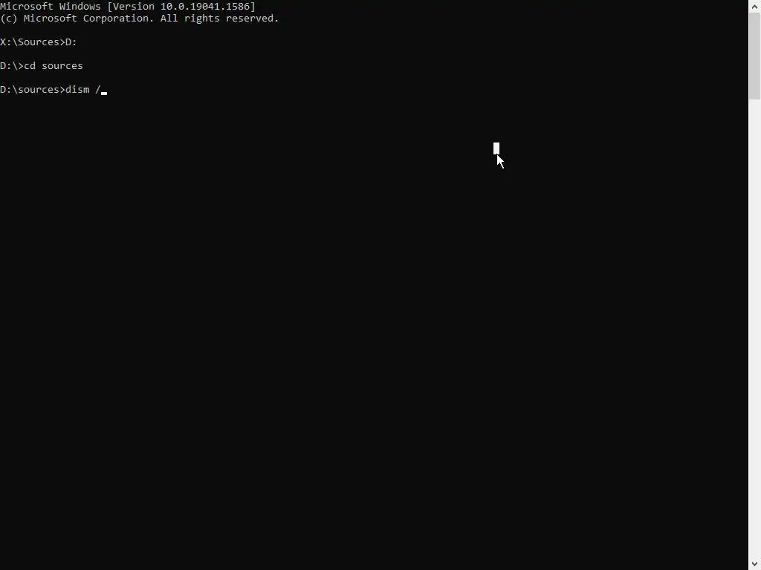Click the "X:\Sources>" prompt text
761x570 pixels.
(x=33, y=42)
